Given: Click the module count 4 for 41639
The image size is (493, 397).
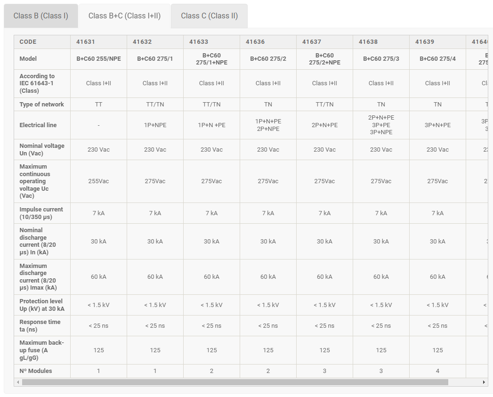Looking at the screenshot, I should [437, 371].
